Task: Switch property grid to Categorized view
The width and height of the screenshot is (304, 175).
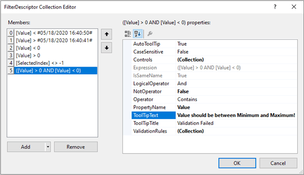Action: (128, 34)
